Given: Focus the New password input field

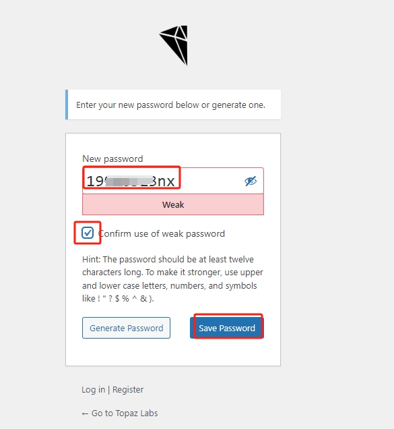Looking at the screenshot, I should (173, 181).
